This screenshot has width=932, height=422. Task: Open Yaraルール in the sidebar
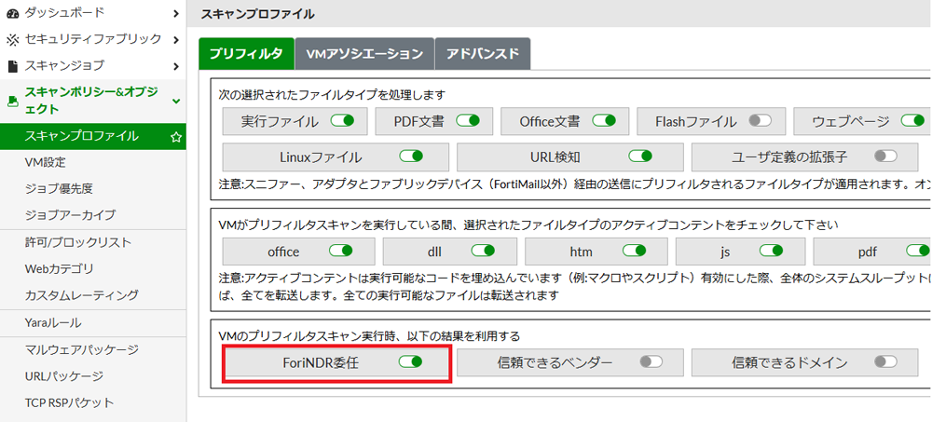(93, 322)
